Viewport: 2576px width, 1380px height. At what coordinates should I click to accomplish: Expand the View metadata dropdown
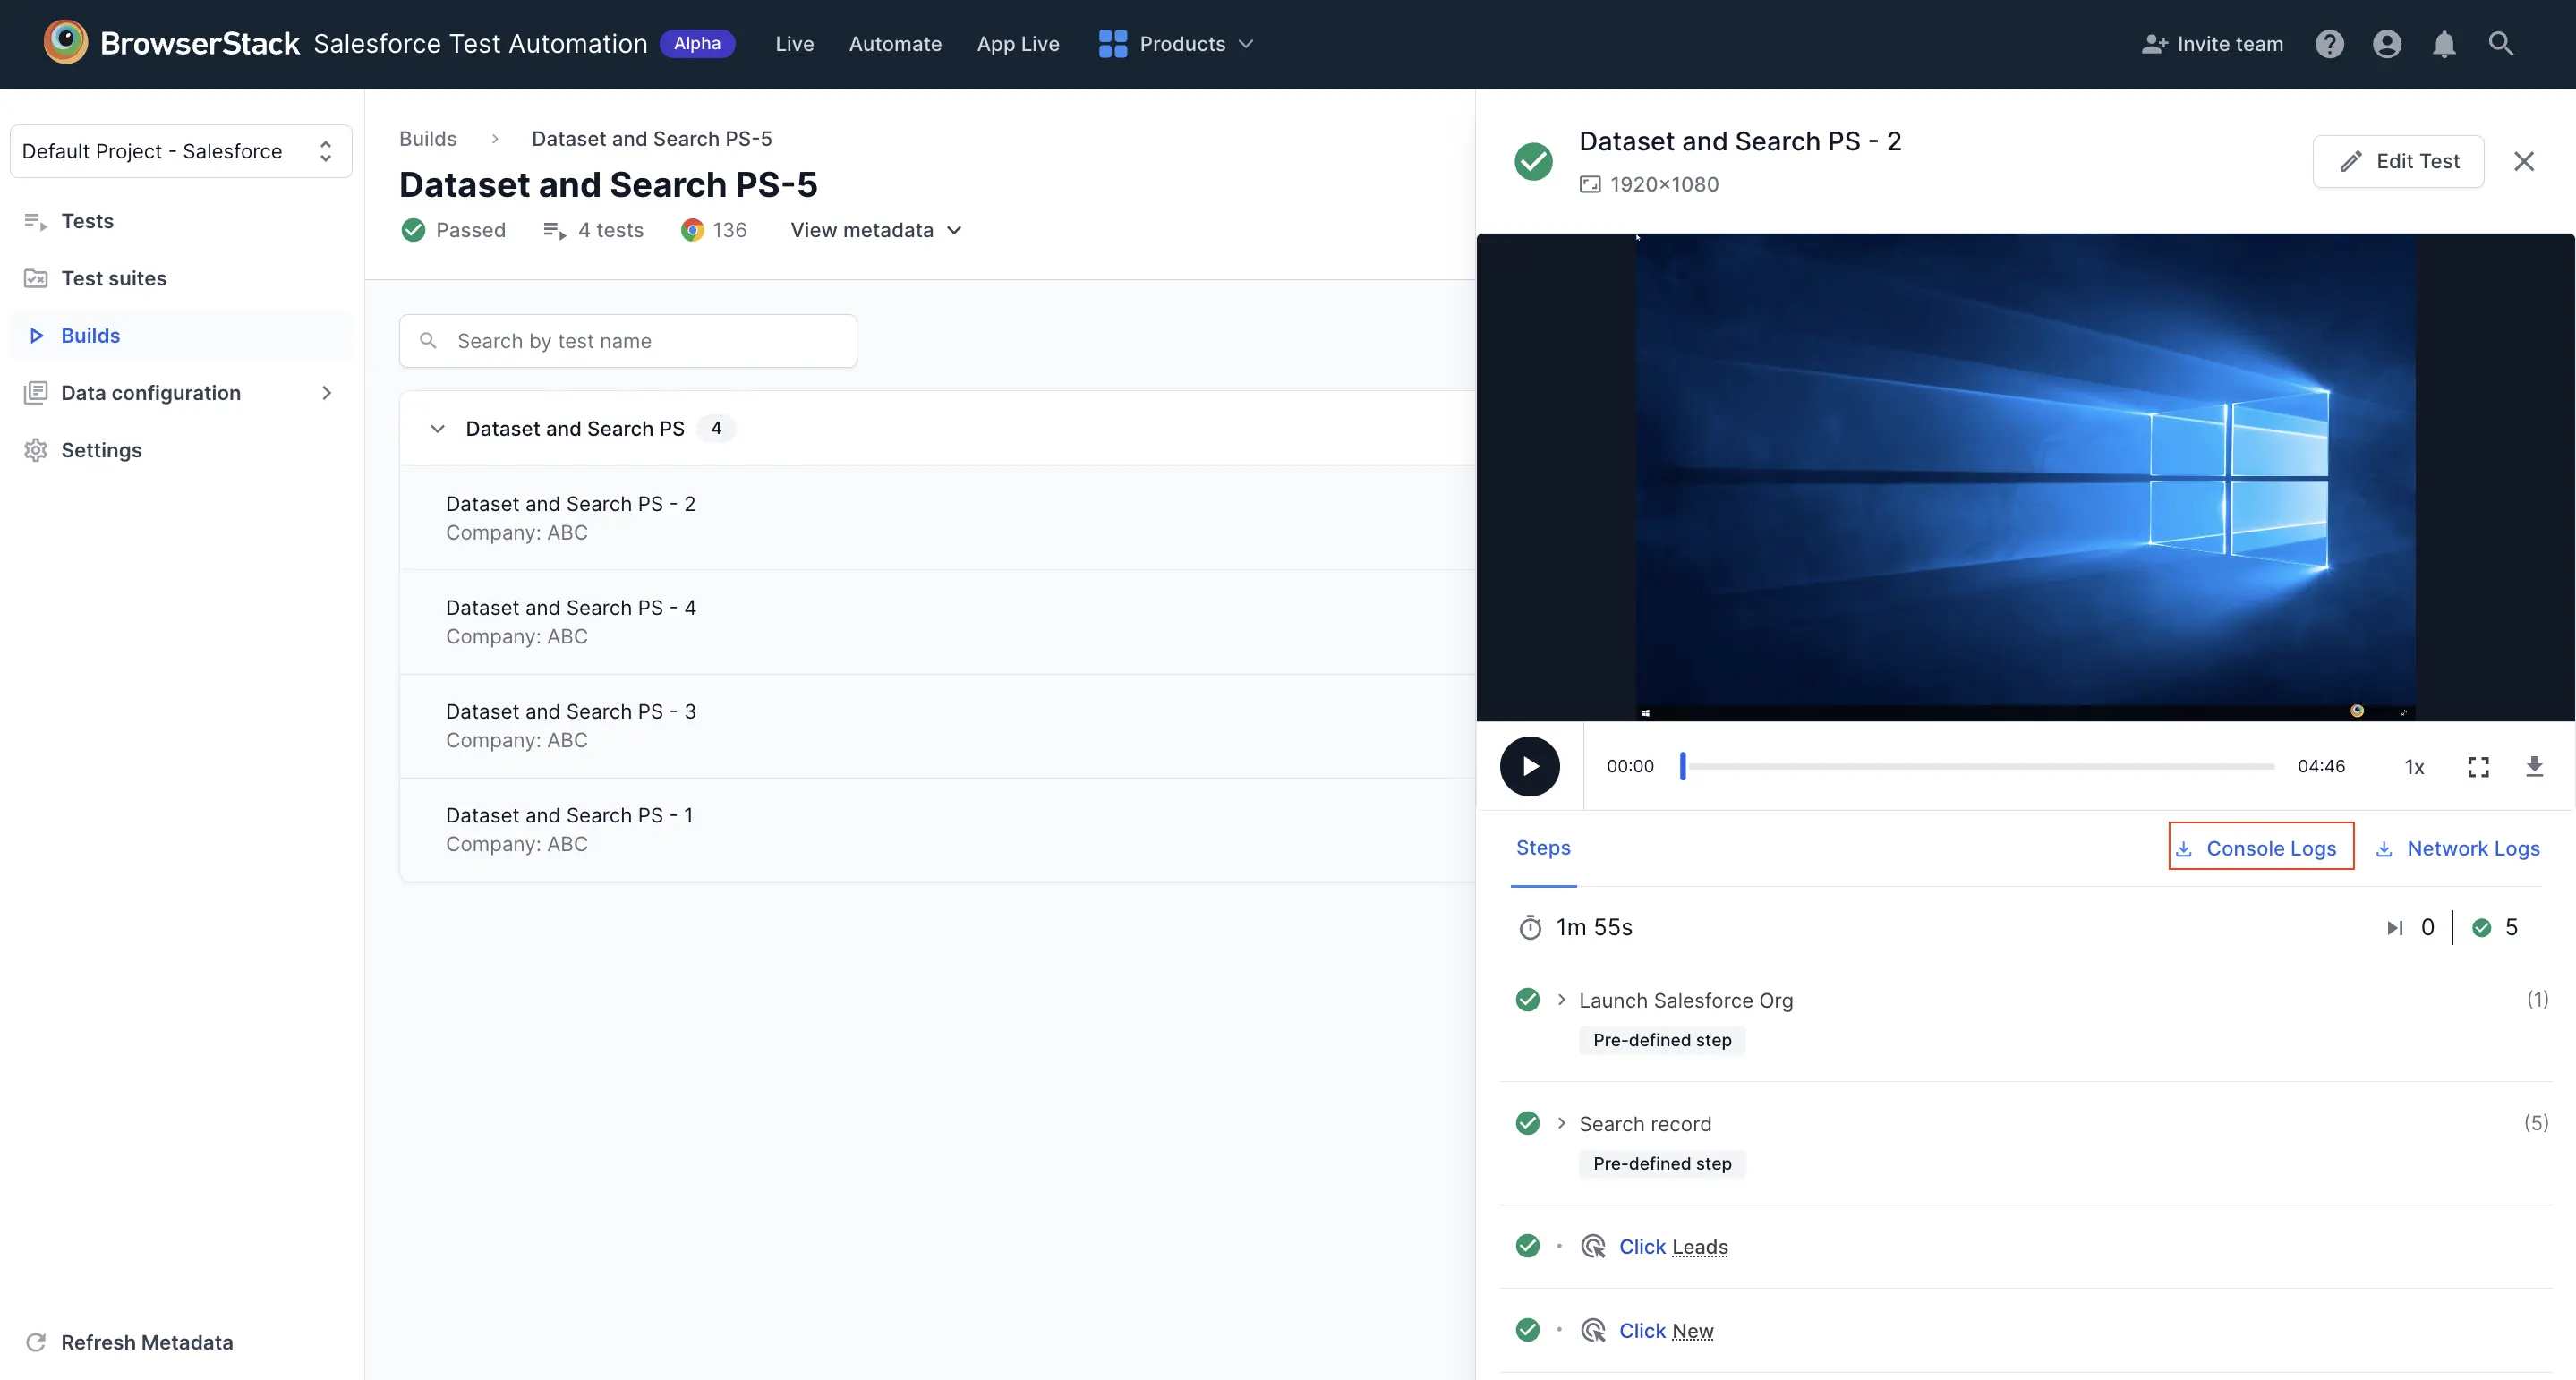(x=876, y=230)
